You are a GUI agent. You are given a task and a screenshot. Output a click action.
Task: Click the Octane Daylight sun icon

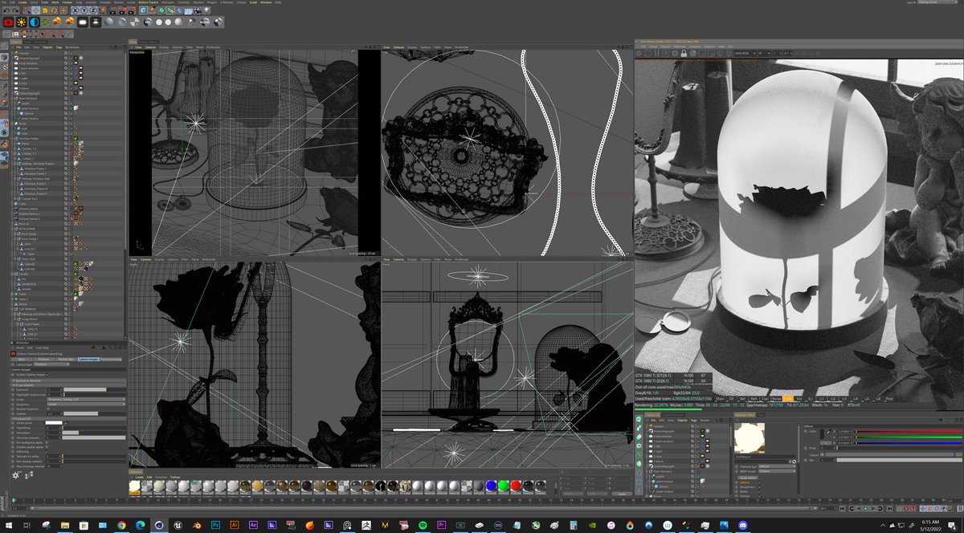[x=21, y=22]
